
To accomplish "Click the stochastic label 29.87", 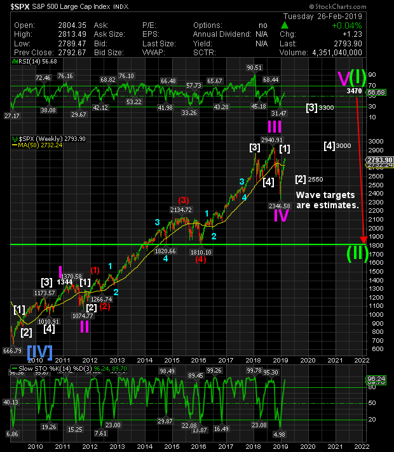I will click(x=165, y=421).
